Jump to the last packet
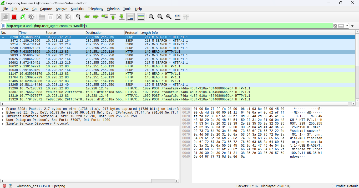359x188 pixels. [x=122, y=17]
